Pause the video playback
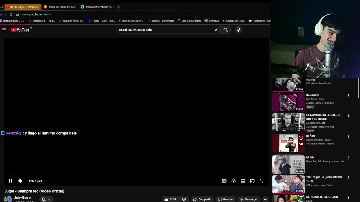Screen dimensions: 360x202 click(10, 181)
